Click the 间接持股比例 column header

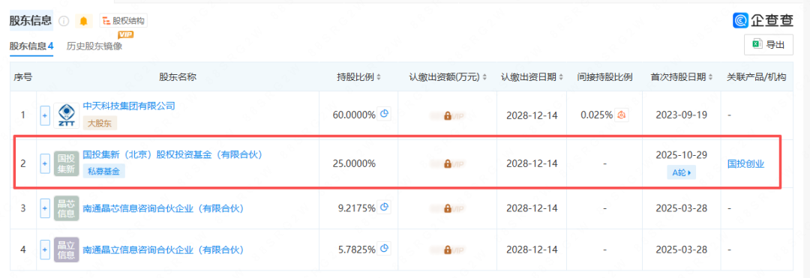[x=604, y=77]
